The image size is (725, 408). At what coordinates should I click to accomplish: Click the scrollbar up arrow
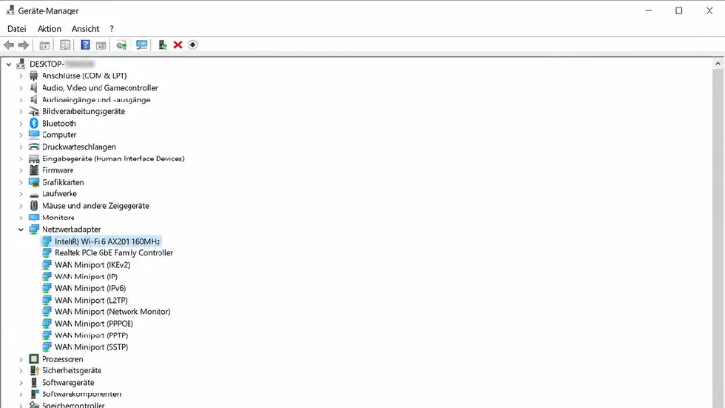point(717,64)
